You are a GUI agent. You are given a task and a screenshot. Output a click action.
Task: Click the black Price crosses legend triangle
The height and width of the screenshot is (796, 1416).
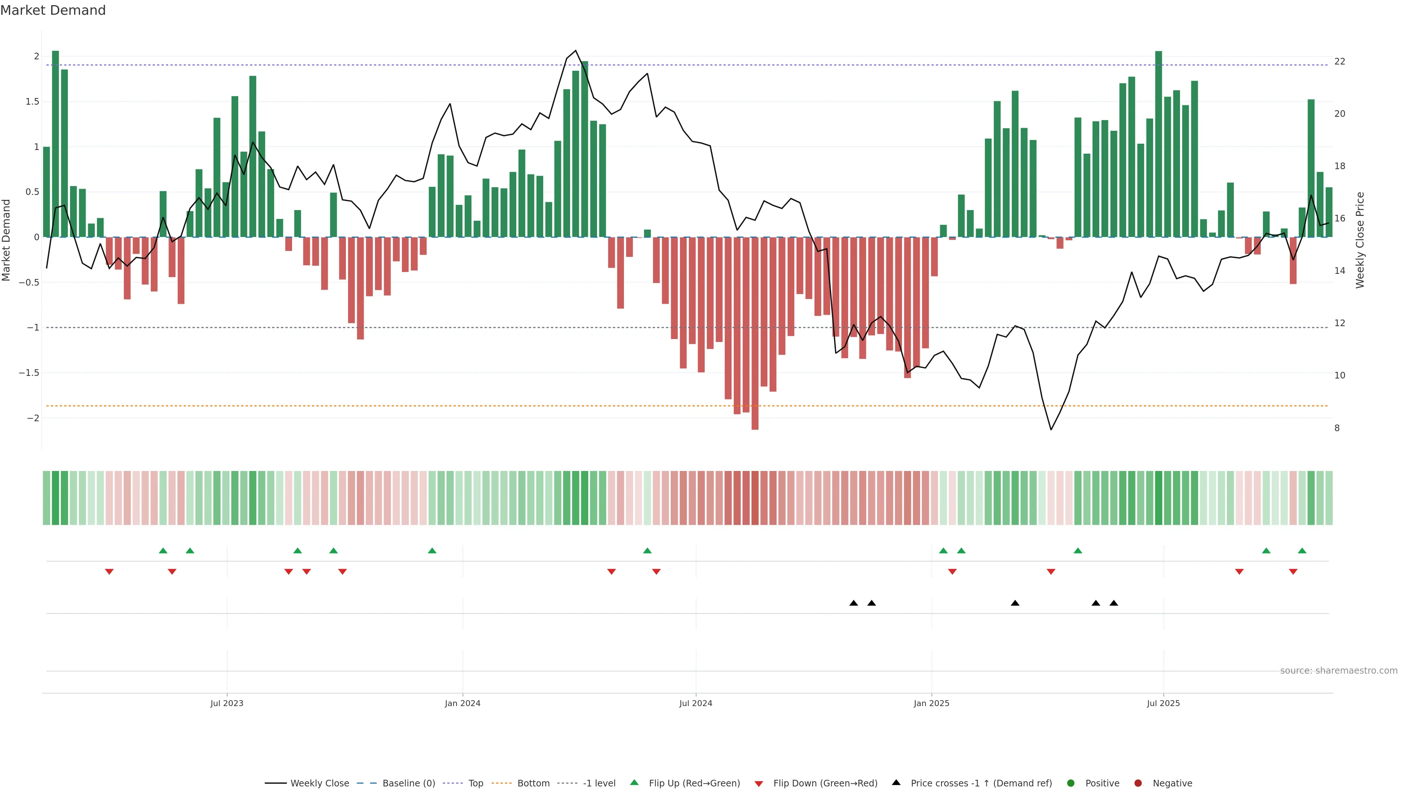point(896,783)
